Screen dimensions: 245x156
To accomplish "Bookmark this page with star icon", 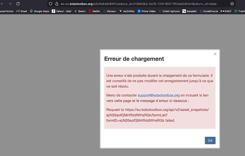I will [232, 4].
